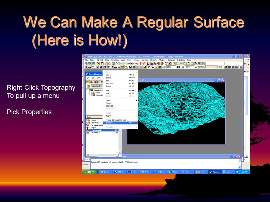The height and width of the screenshot is (202, 270).
Task: Click the Microsoft Excel taskbar button
Action: (174, 172)
